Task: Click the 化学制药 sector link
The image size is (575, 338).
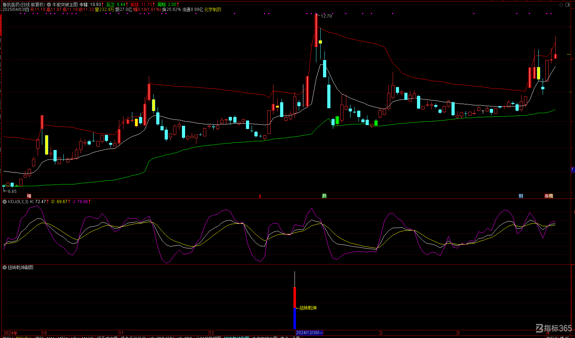Action: click(x=213, y=9)
